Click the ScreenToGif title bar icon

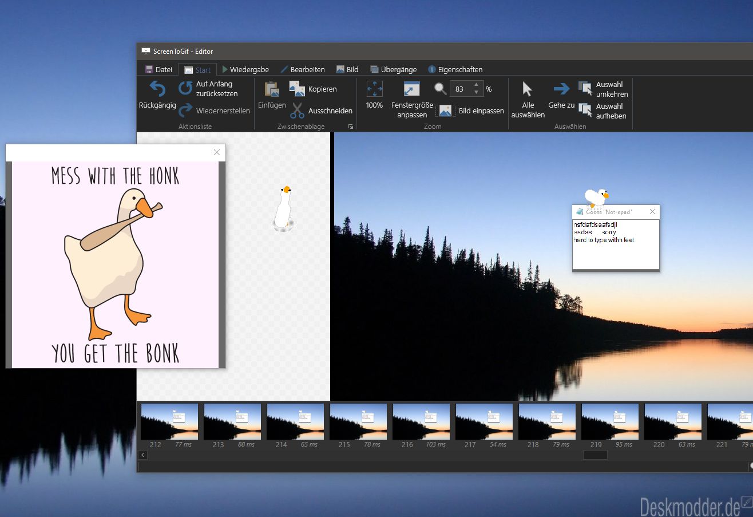[x=146, y=51]
